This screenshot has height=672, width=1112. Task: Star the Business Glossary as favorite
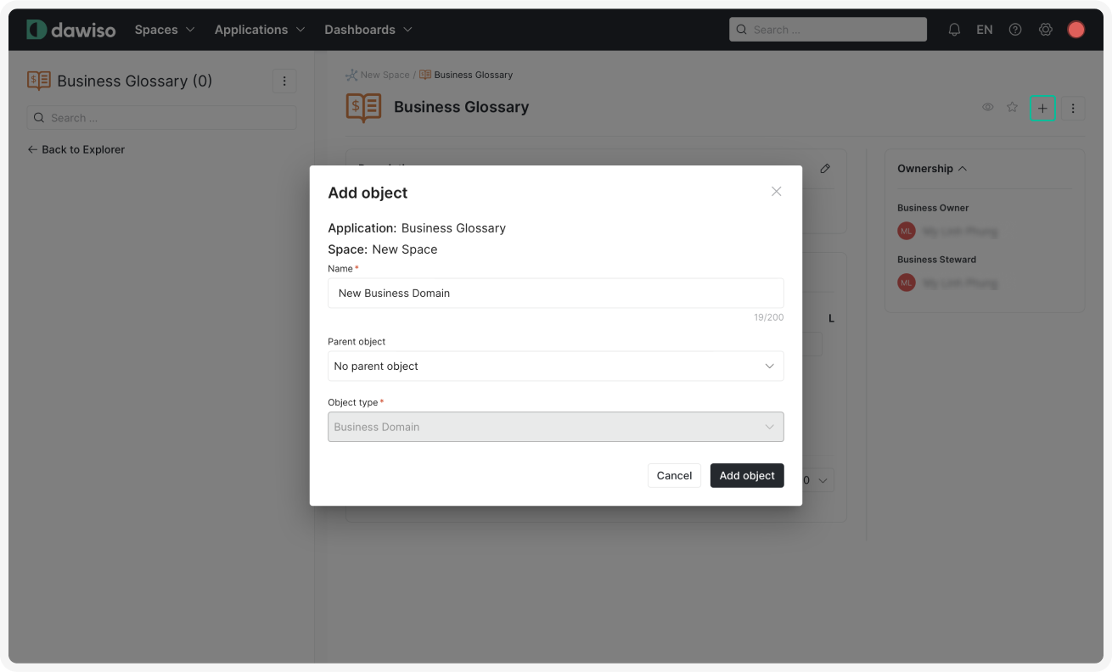pyautogui.click(x=1012, y=107)
